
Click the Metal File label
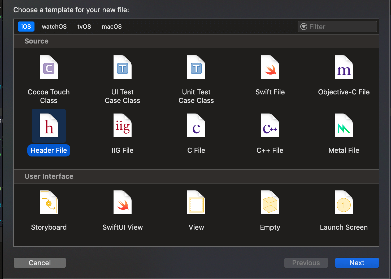pyautogui.click(x=344, y=150)
